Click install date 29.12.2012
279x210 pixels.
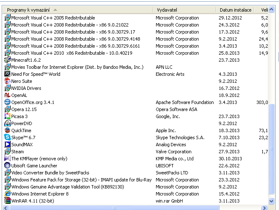[x=230, y=18]
